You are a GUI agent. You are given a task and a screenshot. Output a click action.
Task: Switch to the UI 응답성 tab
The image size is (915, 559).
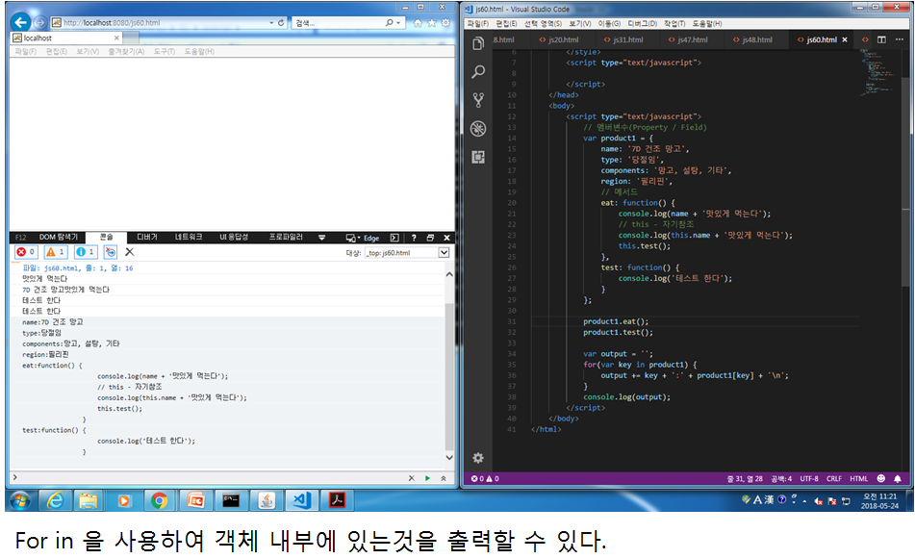[234, 237]
